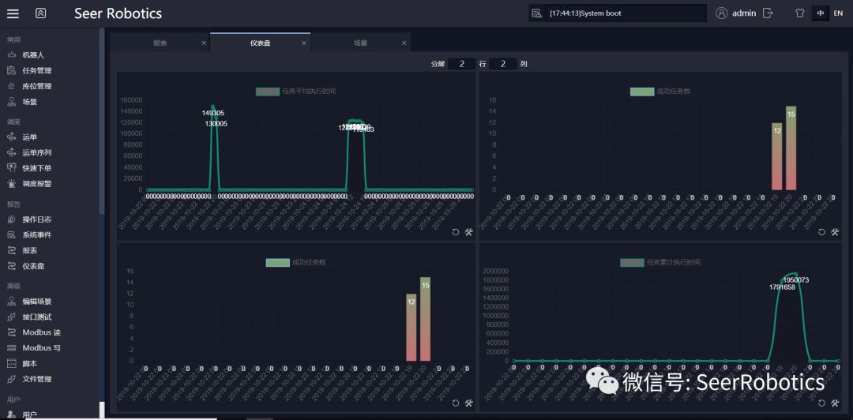Toggle legend of top-right 成功任务数 chart

641,92
